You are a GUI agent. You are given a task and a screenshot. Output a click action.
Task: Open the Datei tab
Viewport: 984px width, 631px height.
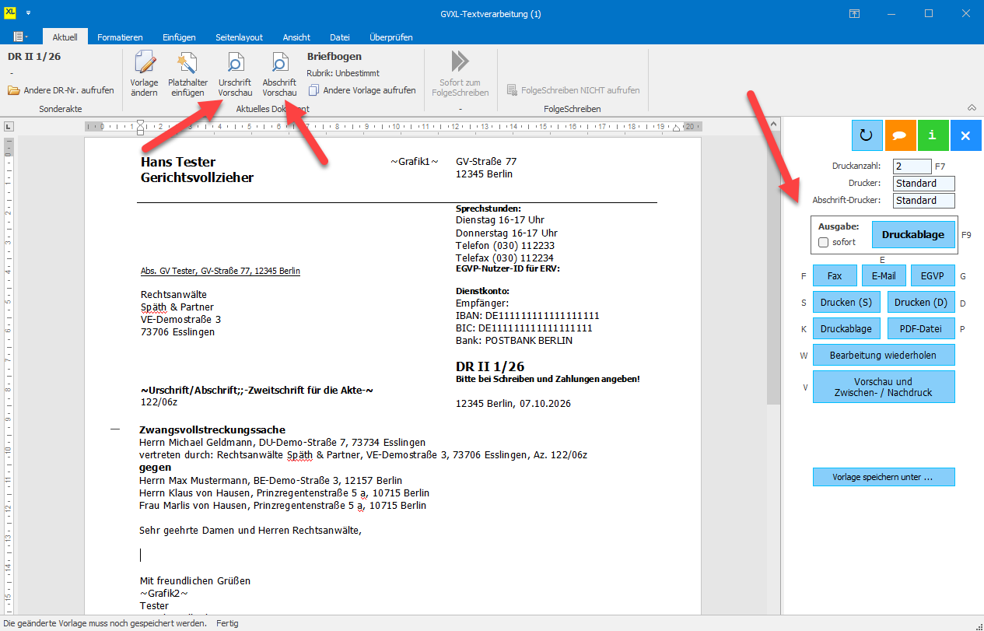coord(340,37)
